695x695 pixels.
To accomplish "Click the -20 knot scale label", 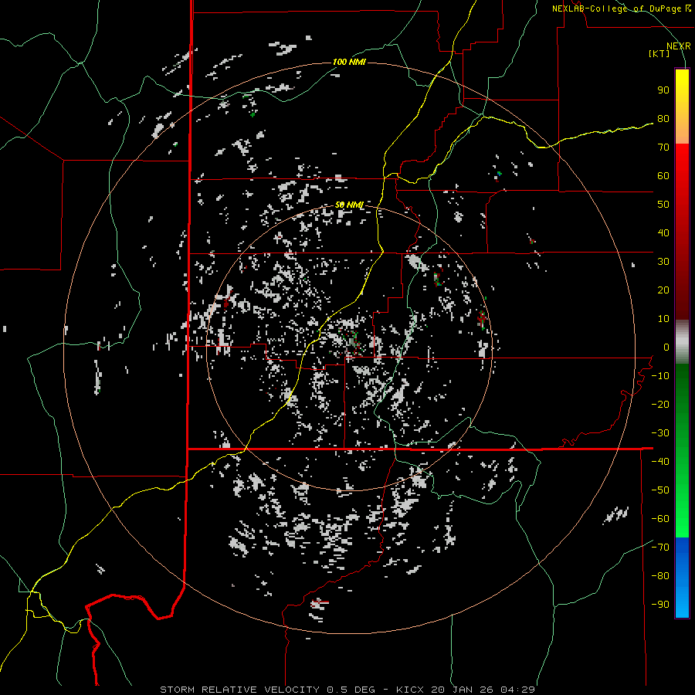I will pyautogui.click(x=660, y=405).
